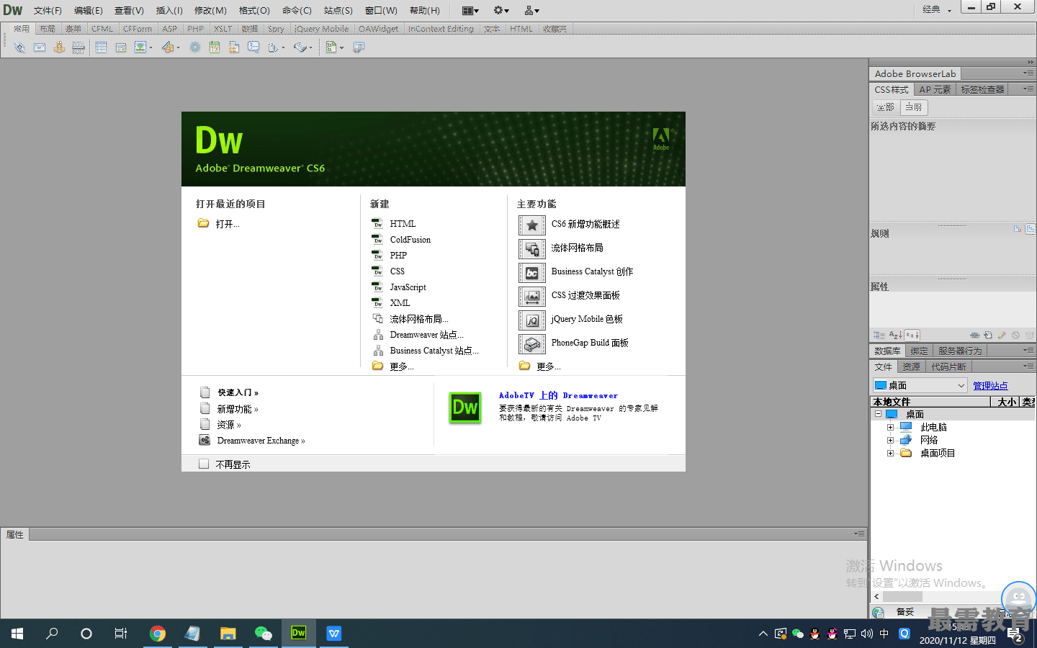
Task: Open the Site management dropdown in menu bar
Action: click(x=532, y=10)
